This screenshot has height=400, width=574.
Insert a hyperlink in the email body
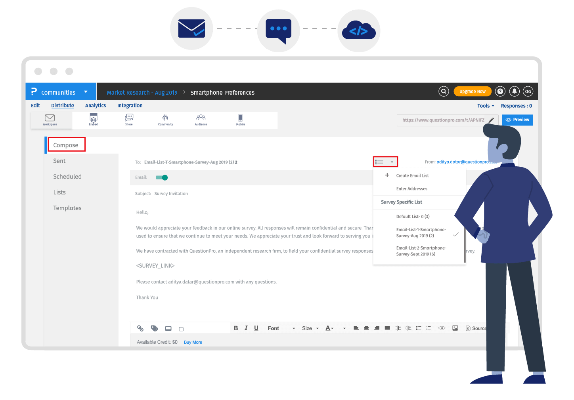(442, 328)
